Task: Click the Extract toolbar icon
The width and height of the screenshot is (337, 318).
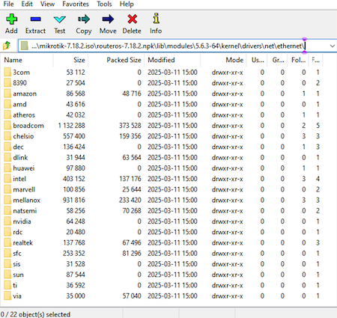Action: tap(35, 19)
